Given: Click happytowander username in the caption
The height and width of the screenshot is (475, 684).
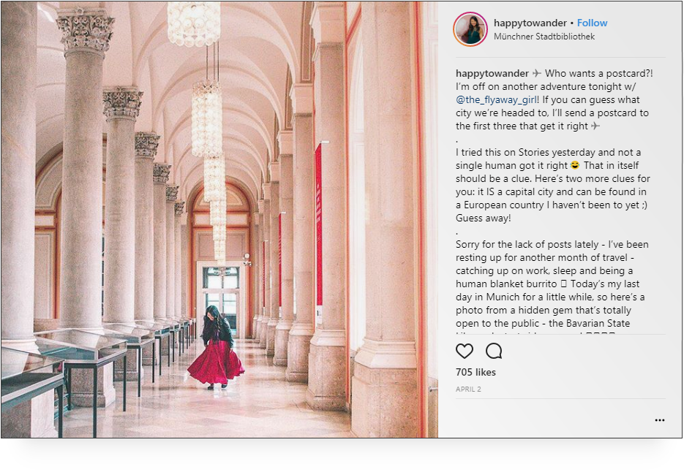Looking at the screenshot, I should tap(492, 73).
